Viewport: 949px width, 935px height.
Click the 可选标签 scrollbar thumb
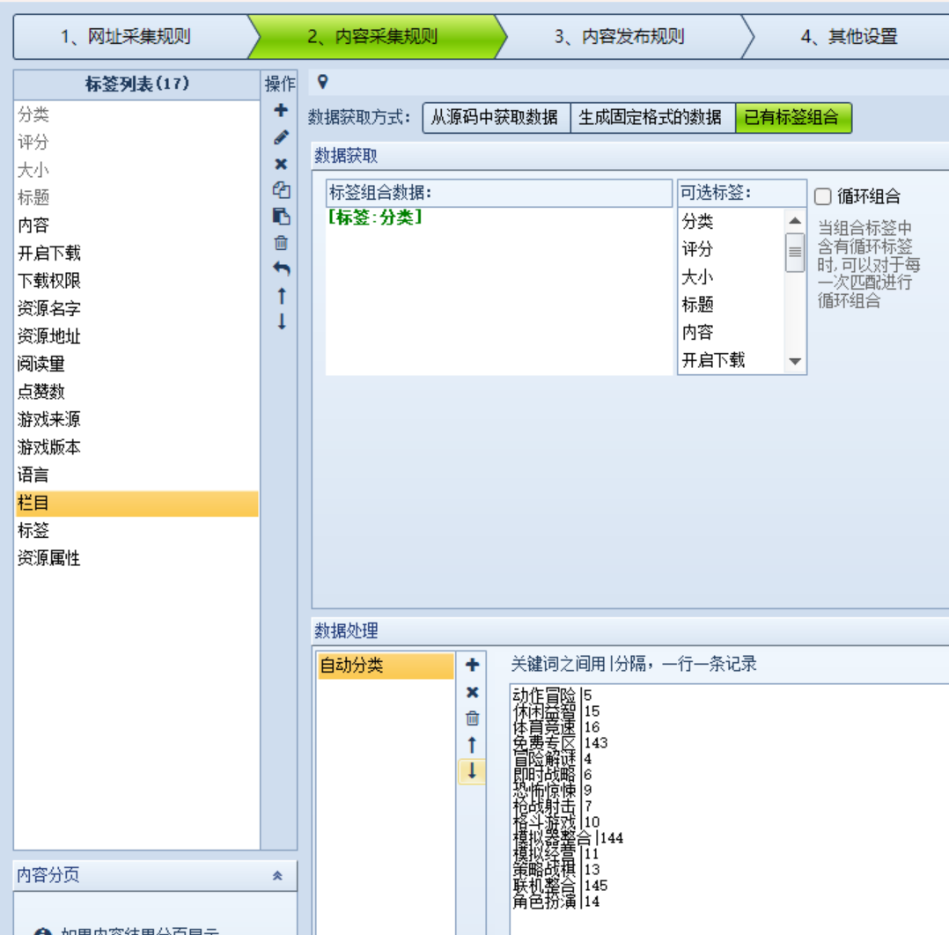[795, 253]
